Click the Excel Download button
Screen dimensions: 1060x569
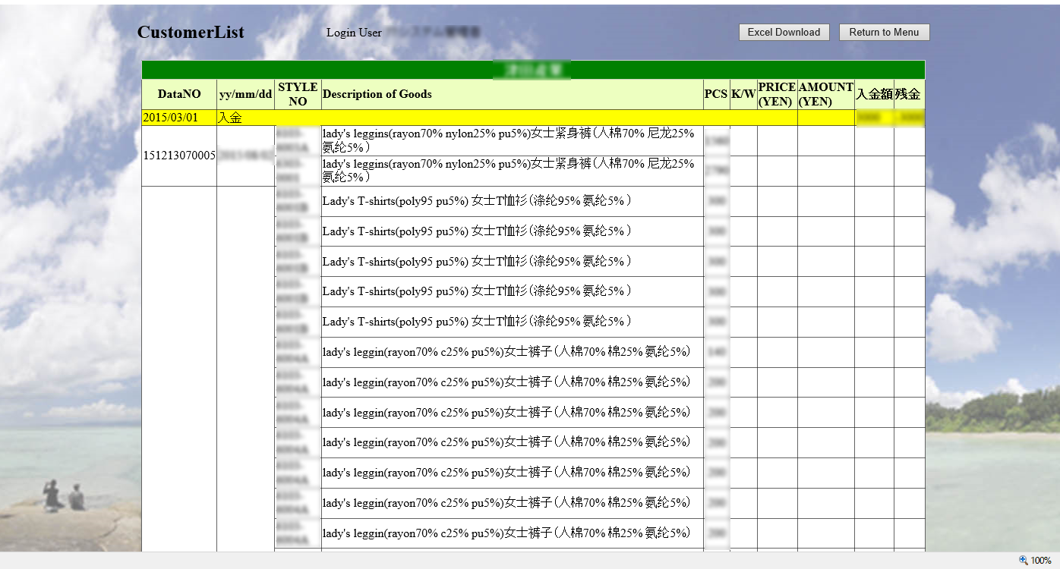click(784, 33)
